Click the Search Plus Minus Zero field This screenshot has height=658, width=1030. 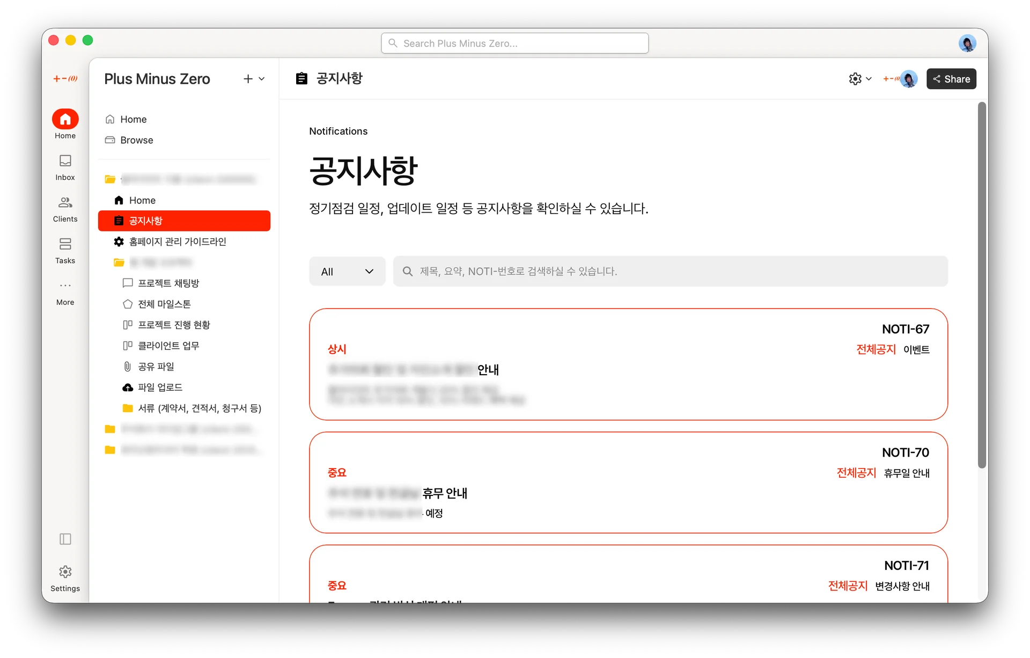coord(514,43)
